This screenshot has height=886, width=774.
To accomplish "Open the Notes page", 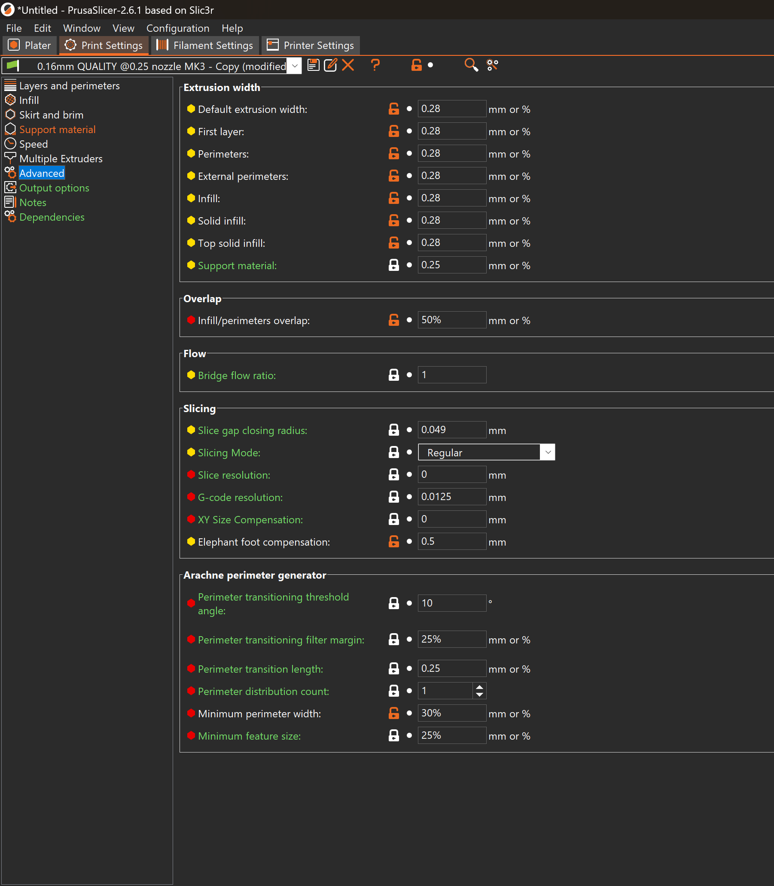I will 32,203.
